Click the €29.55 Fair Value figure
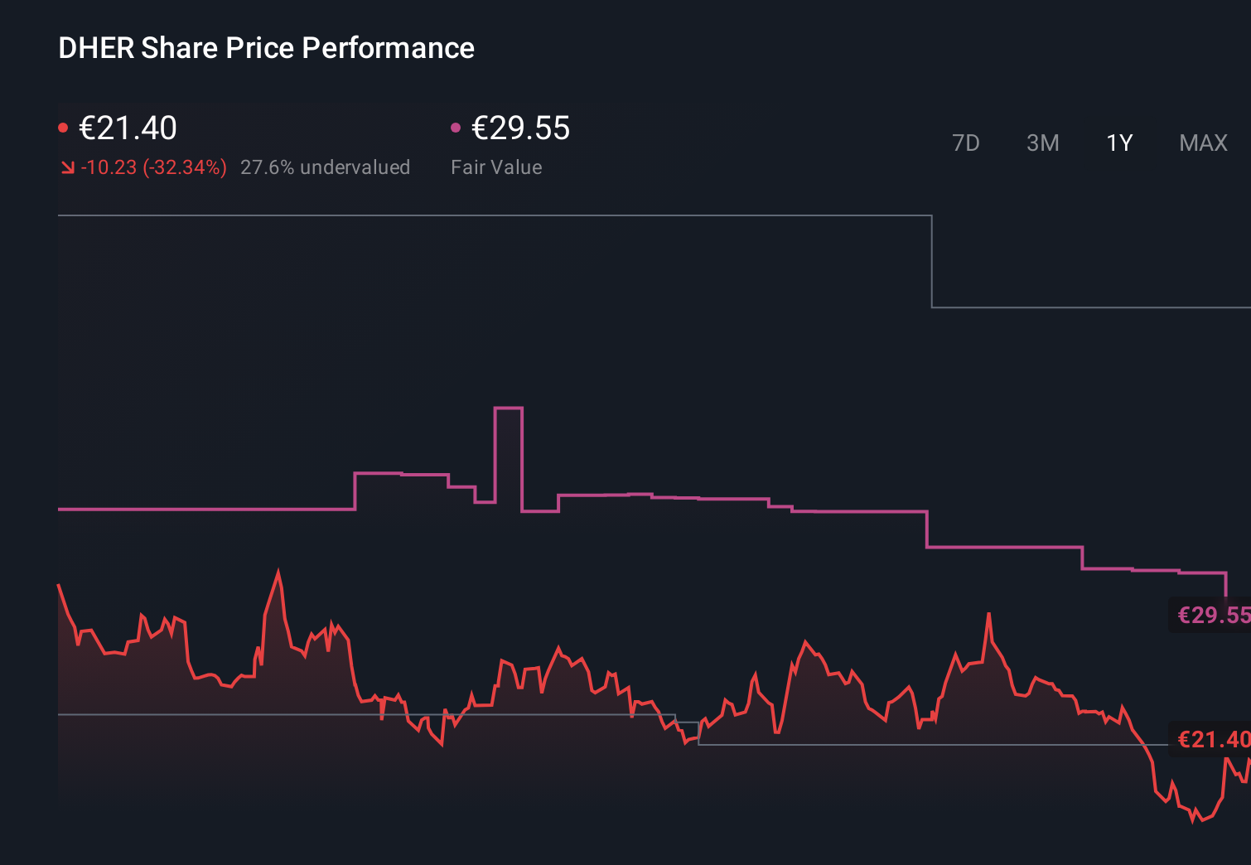 (x=519, y=128)
